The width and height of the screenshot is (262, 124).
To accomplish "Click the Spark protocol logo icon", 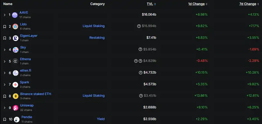I will click(x=15, y=84).
